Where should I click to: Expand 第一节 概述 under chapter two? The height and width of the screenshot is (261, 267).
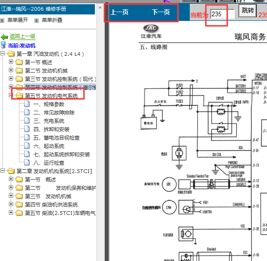coord(11,179)
